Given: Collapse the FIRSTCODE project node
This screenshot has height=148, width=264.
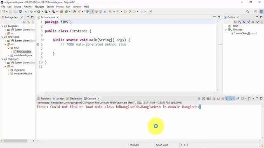Looking at the screenshot, I should pyautogui.click(x=2, y=37).
